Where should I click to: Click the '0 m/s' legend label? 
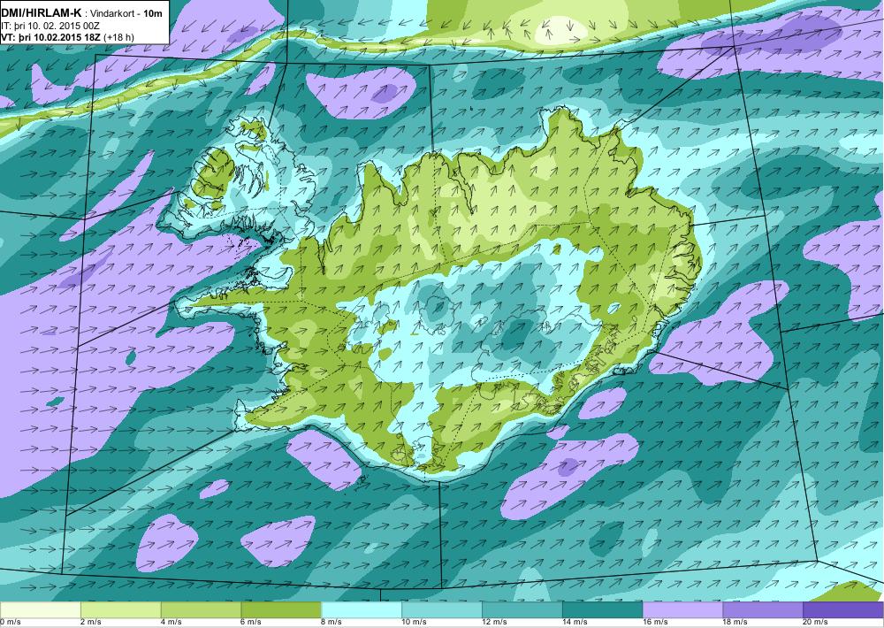(10, 623)
